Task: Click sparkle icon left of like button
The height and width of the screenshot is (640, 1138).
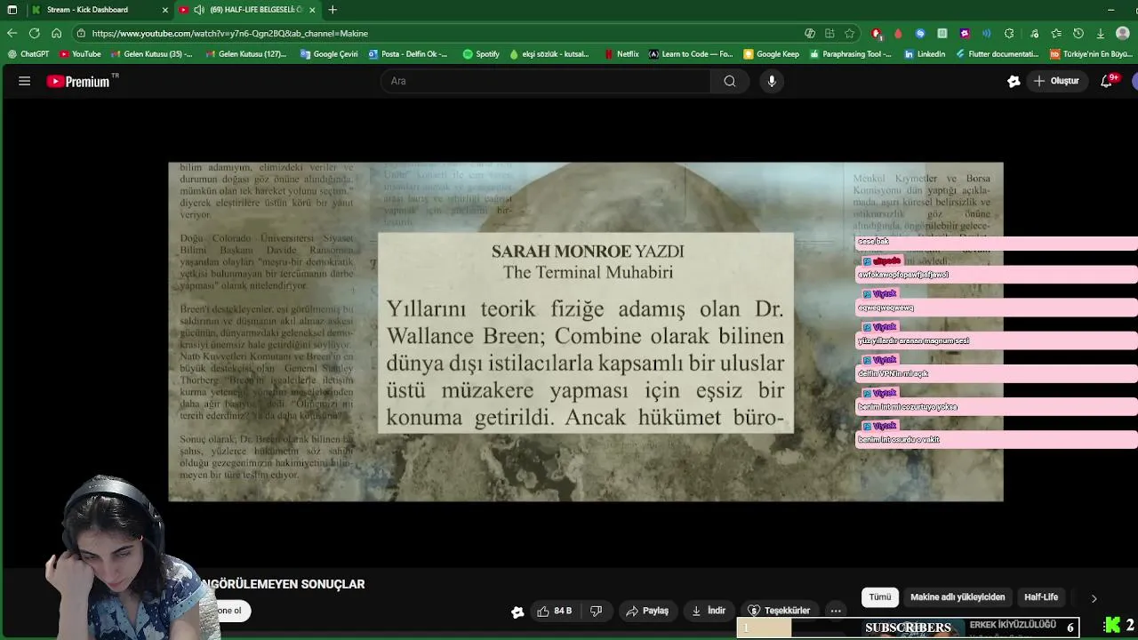Action: coord(517,612)
